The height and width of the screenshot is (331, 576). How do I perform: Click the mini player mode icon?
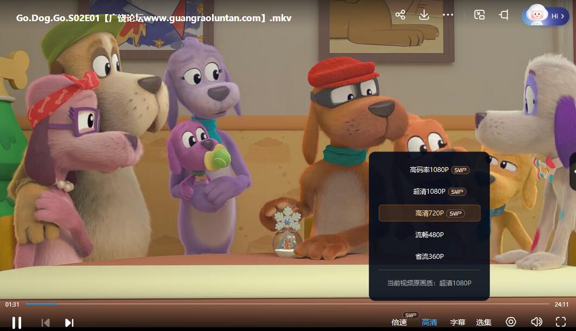pos(504,15)
